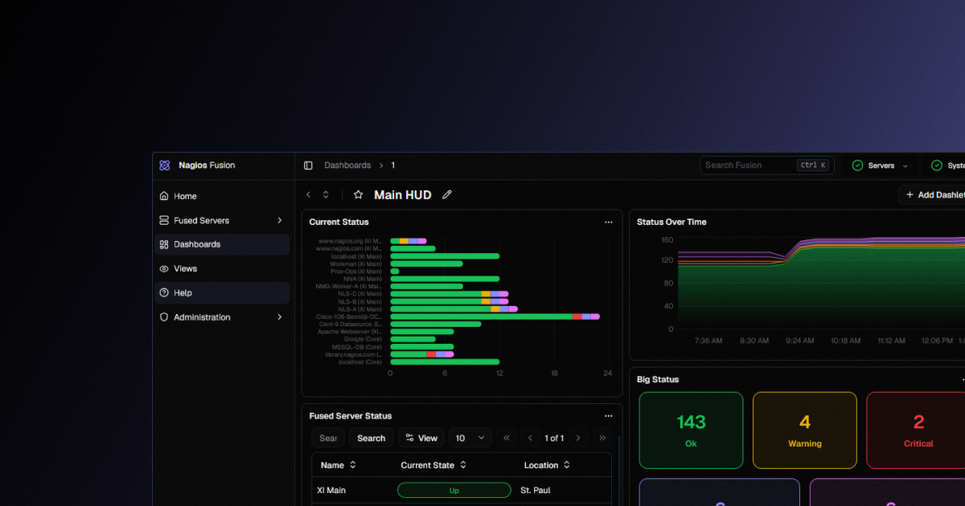Click the 143 Ok status card
Viewport: 965px width, 506px height.
(691, 431)
